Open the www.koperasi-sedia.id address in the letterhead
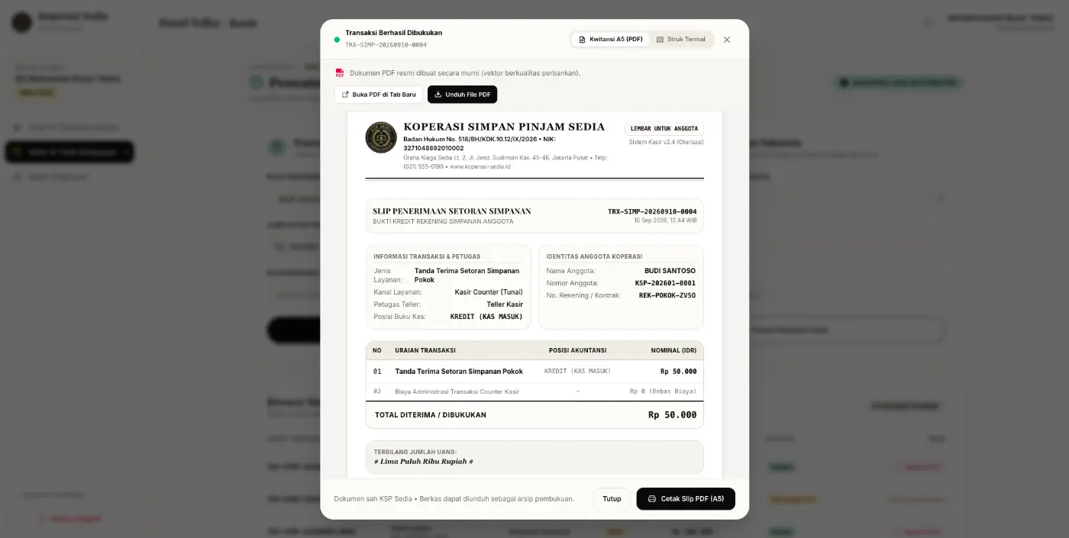This screenshot has height=538, width=1069. click(x=480, y=166)
